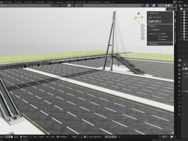Viewport: 188px width, 141px height.
Task: Tick the Parents checkbox under Affect Only
Action: 159,39
